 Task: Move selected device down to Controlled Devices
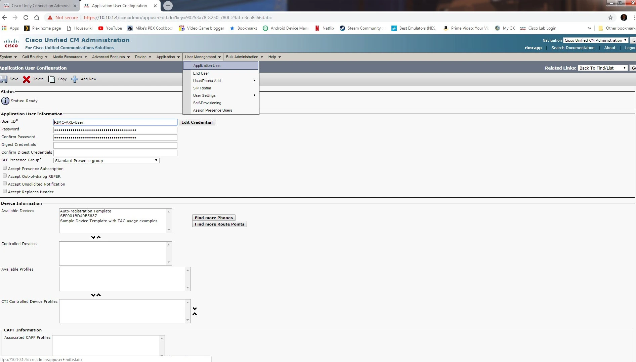(x=93, y=237)
